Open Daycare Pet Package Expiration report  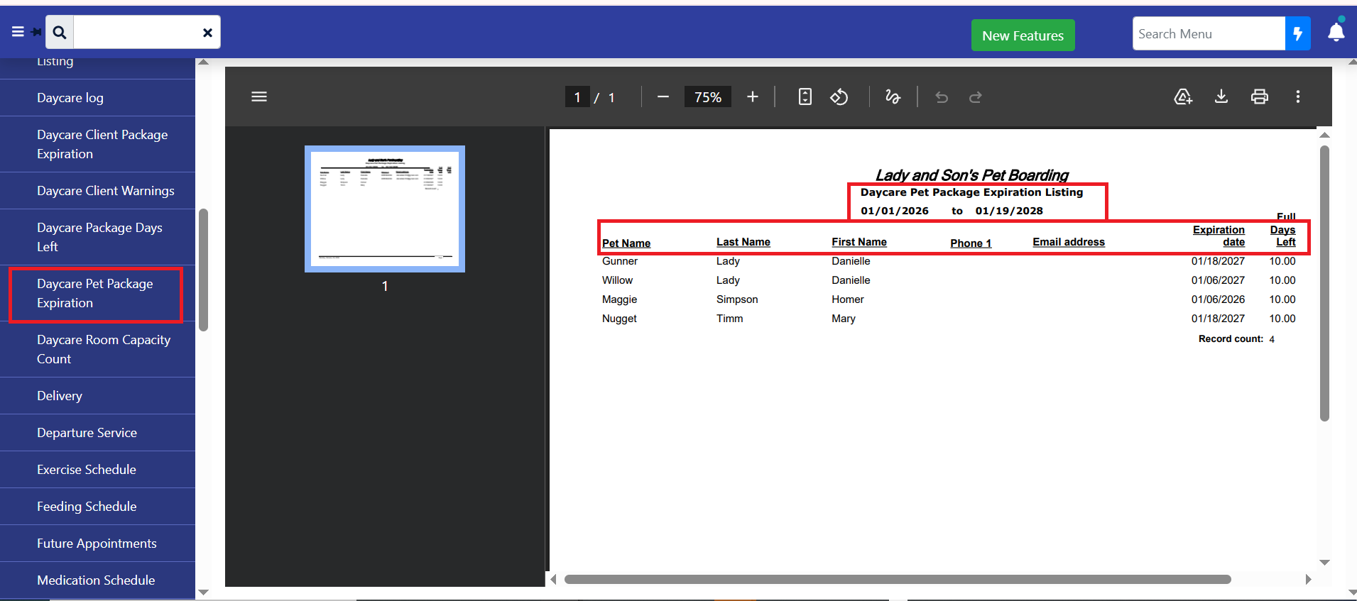tap(94, 293)
